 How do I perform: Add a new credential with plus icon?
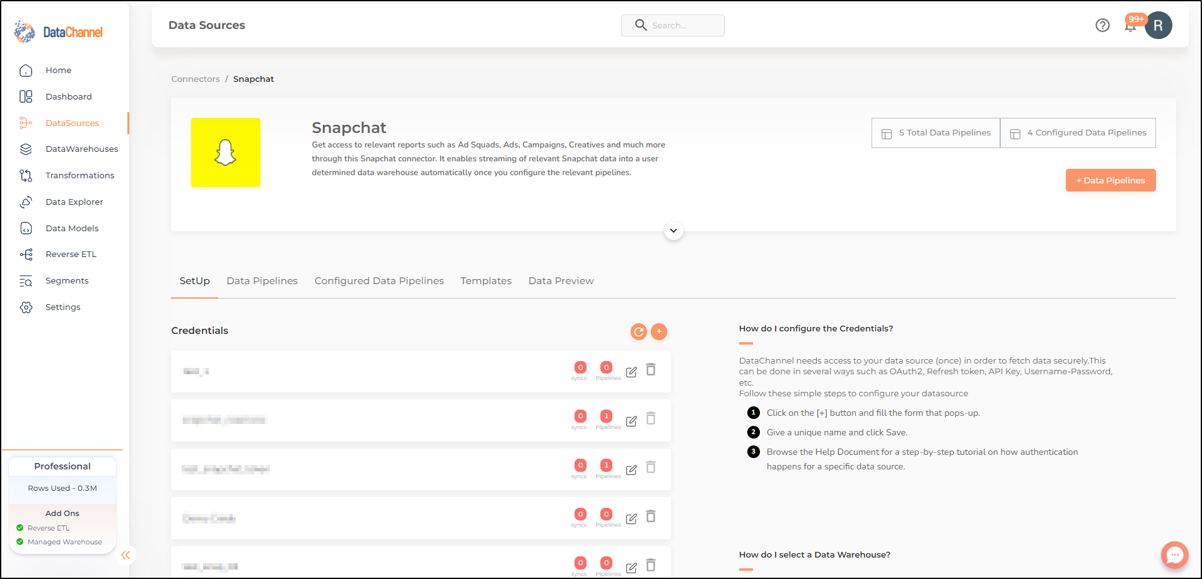coord(659,331)
